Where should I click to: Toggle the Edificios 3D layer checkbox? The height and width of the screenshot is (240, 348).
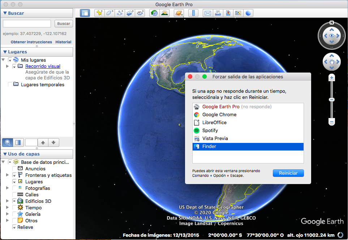click(14, 201)
